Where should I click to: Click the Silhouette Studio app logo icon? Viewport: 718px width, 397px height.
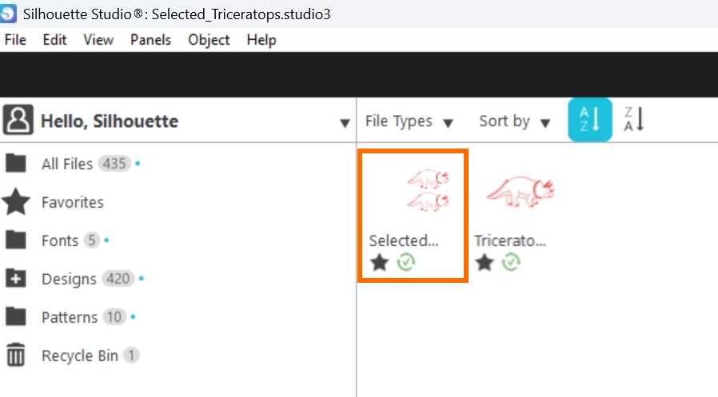[9, 14]
